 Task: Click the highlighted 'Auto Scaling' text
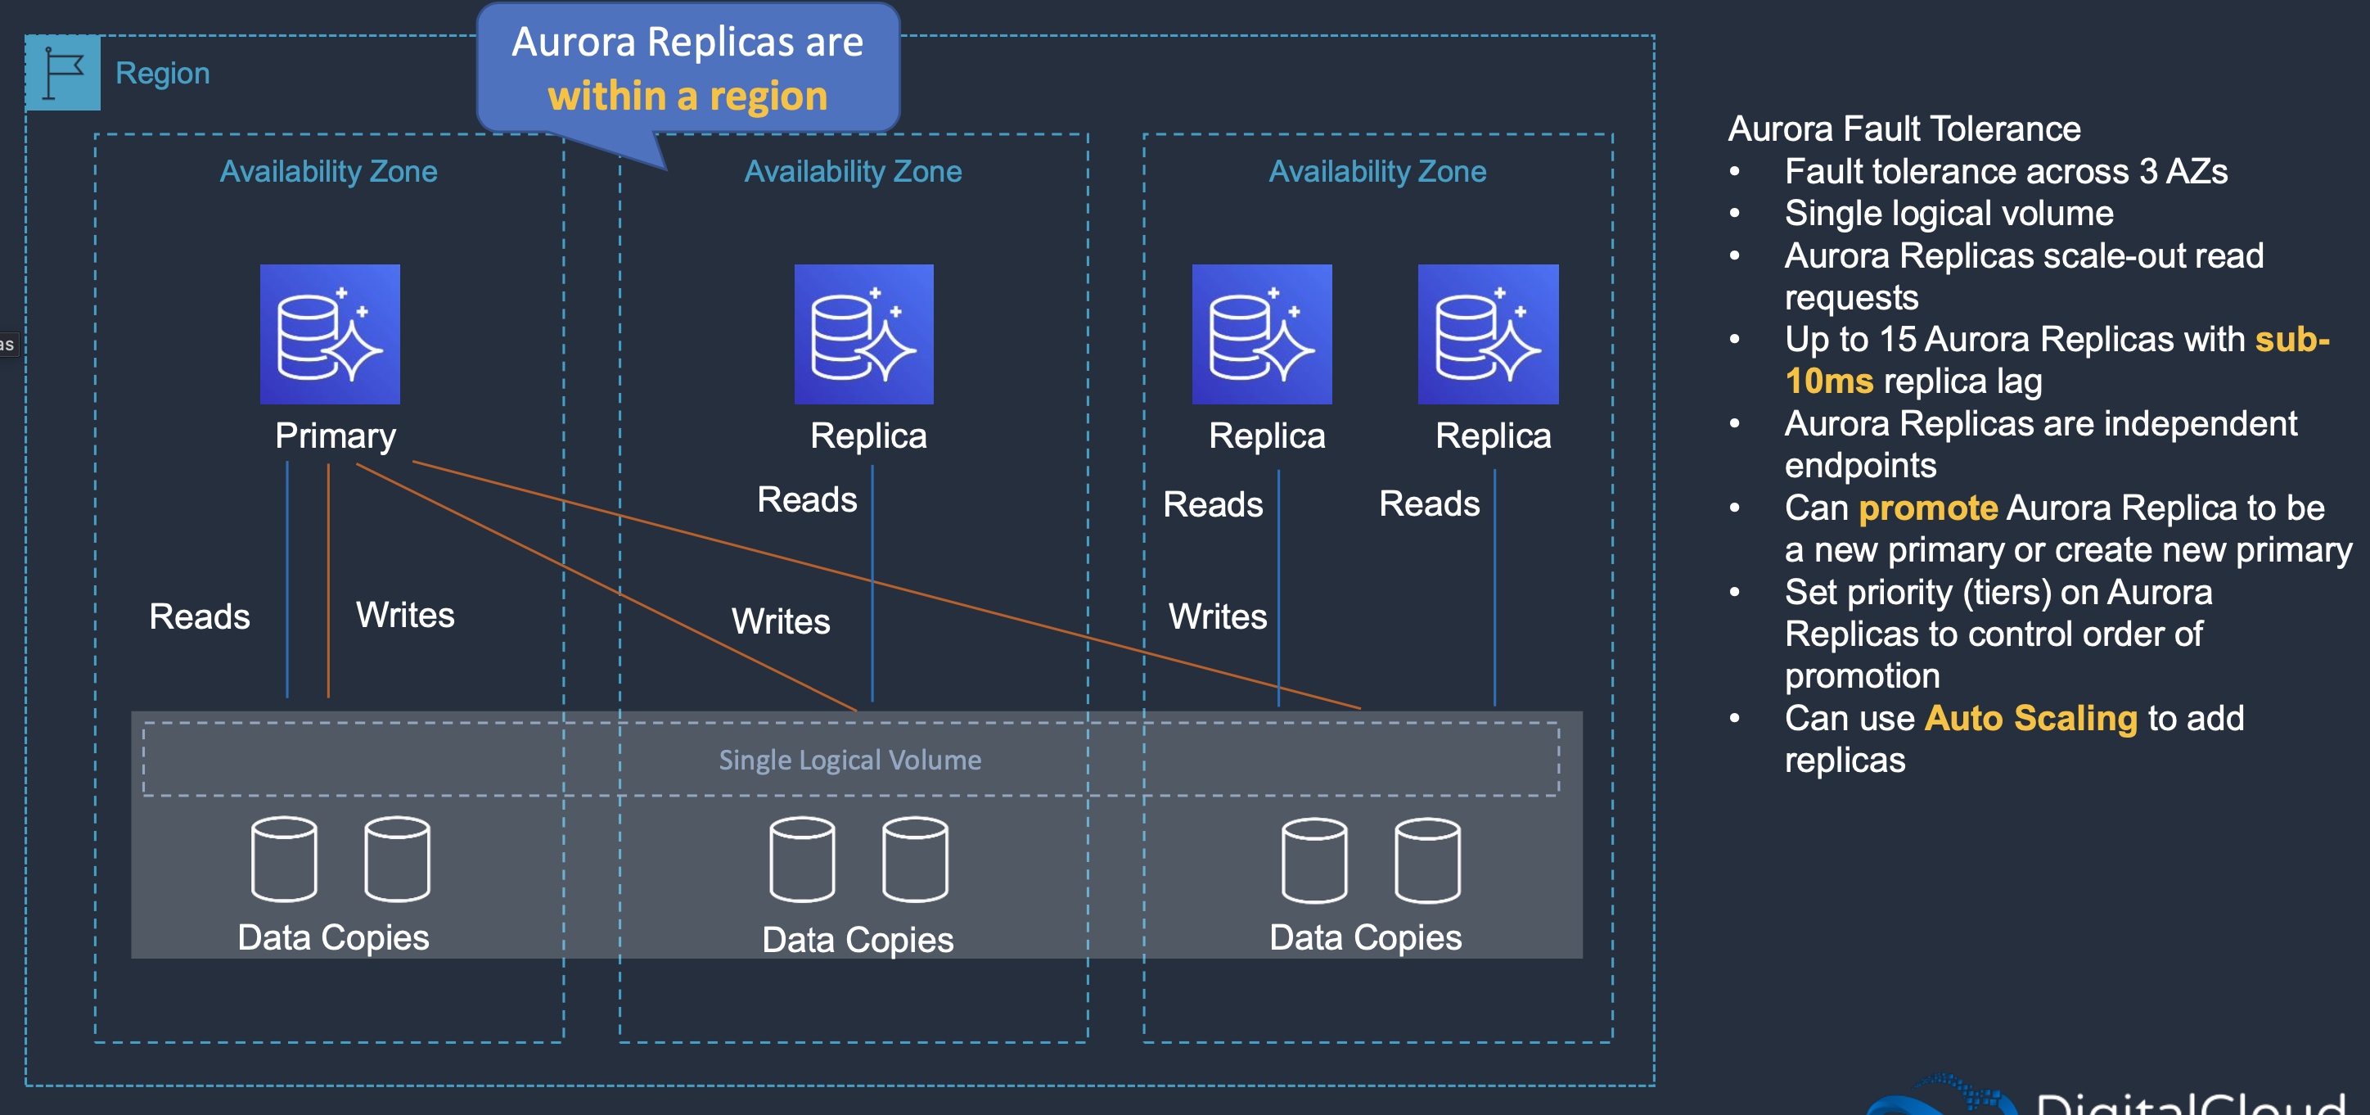(x=2030, y=719)
